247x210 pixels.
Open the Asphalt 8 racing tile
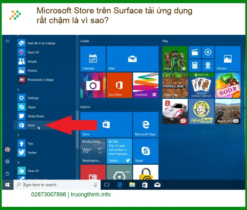pos(175,112)
